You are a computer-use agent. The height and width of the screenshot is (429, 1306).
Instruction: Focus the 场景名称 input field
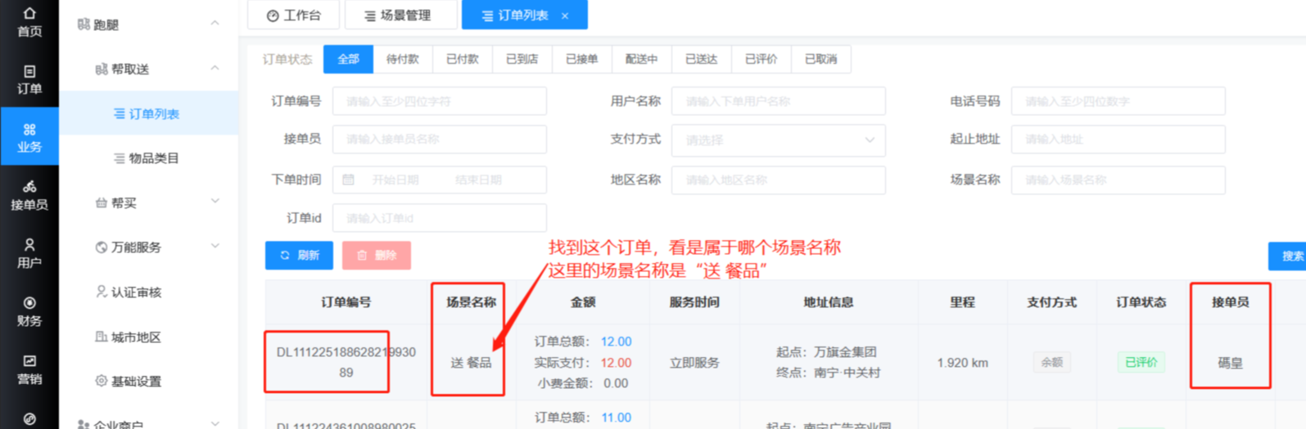[1118, 180]
